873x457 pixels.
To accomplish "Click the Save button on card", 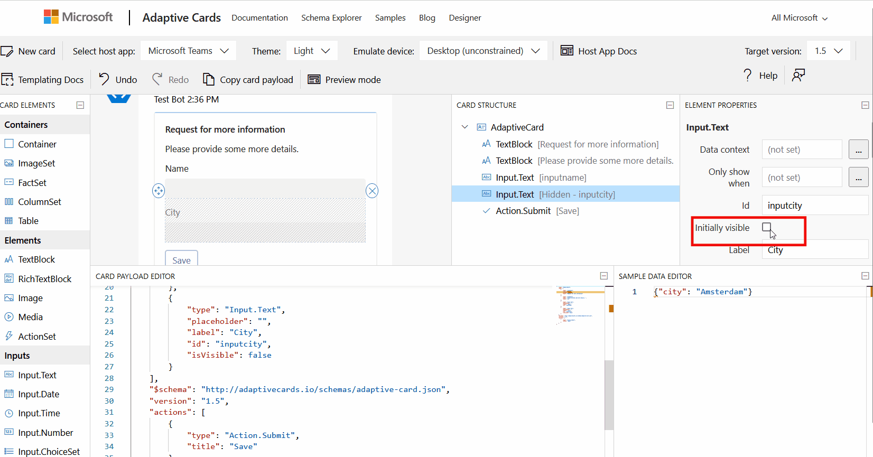I will (x=181, y=259).
